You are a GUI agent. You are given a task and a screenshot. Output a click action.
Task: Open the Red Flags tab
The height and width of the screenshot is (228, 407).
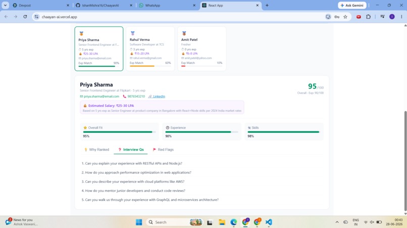[x=163, y=149]
